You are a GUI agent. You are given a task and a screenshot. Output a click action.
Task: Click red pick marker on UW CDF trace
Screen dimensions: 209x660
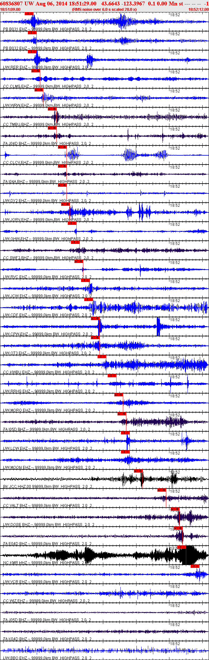pos(88,300)
